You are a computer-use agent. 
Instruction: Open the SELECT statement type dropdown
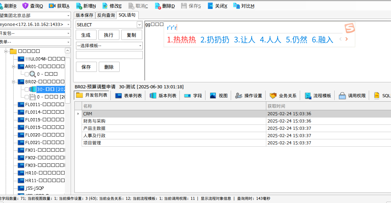[140, 25]
